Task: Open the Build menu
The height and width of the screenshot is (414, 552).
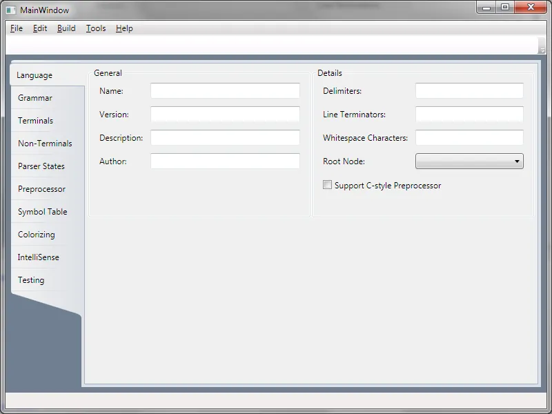Action: (66, 28)
